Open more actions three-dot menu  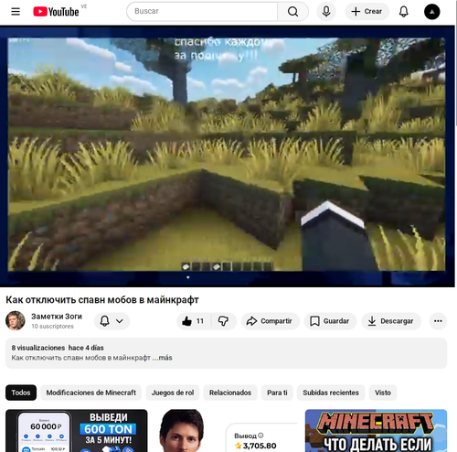point(438,321)
